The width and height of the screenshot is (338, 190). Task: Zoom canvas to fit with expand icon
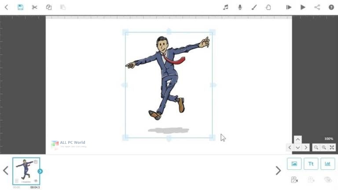332,147
